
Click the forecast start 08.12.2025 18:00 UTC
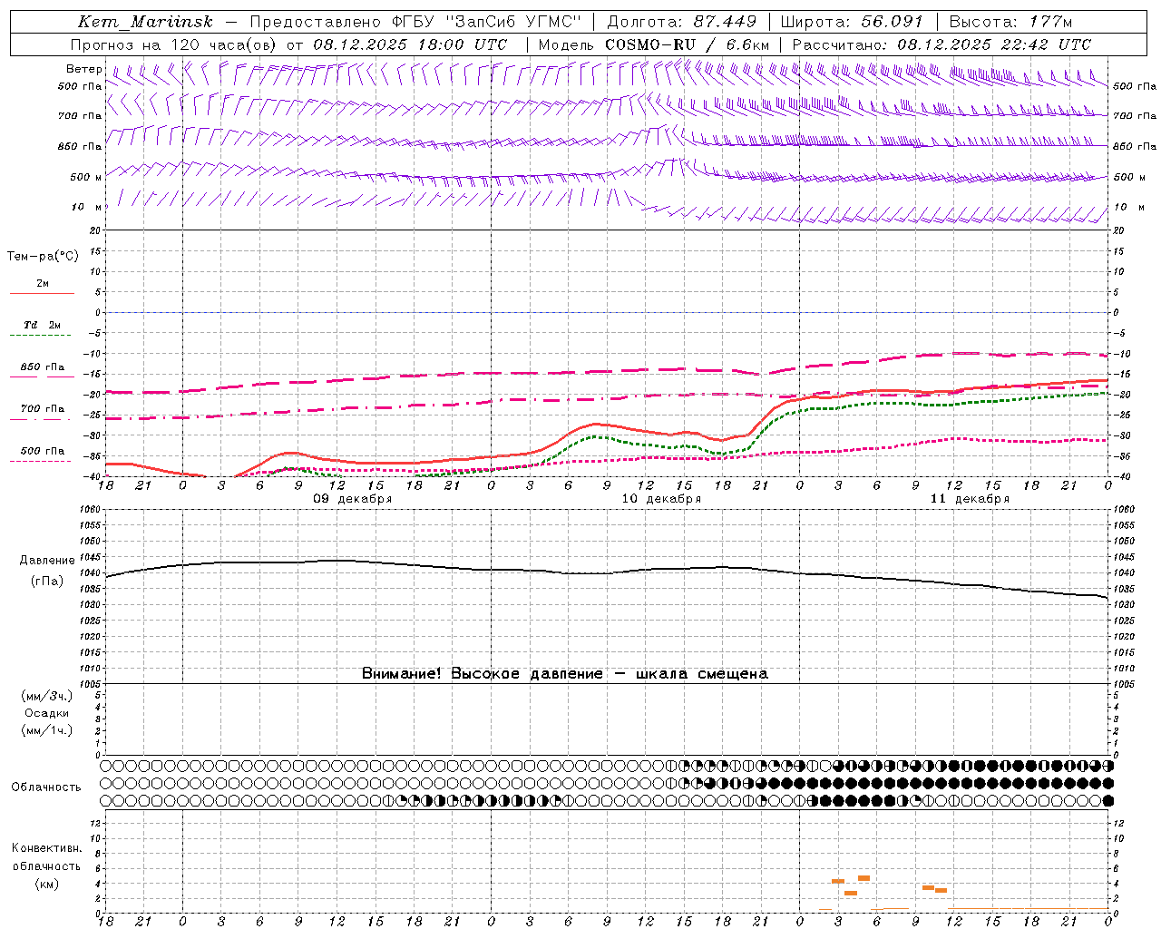(x=409, y=44)
